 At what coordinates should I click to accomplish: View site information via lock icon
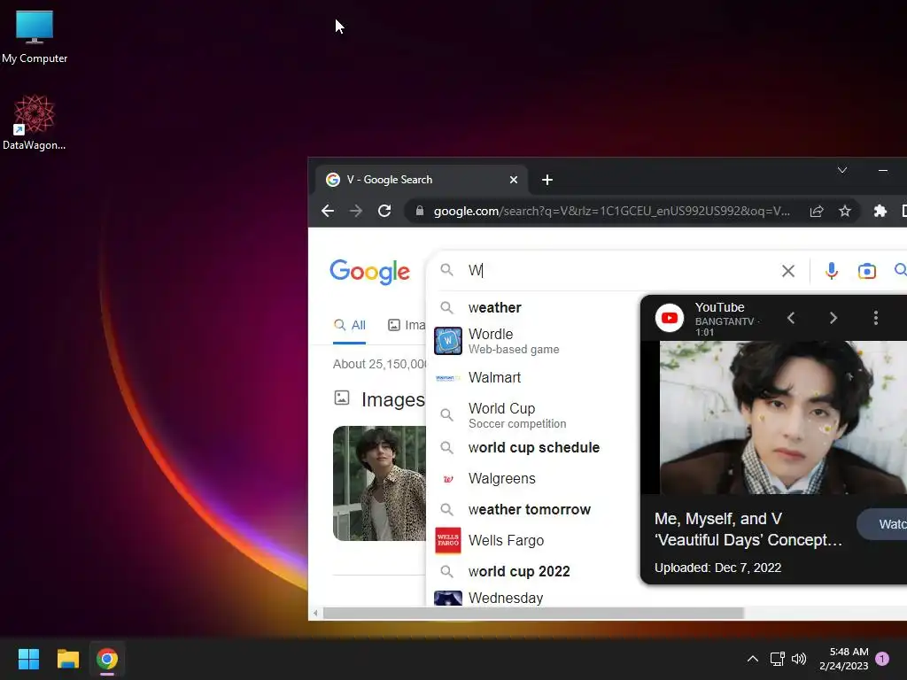pyautogui.click(x=420, y=211)
